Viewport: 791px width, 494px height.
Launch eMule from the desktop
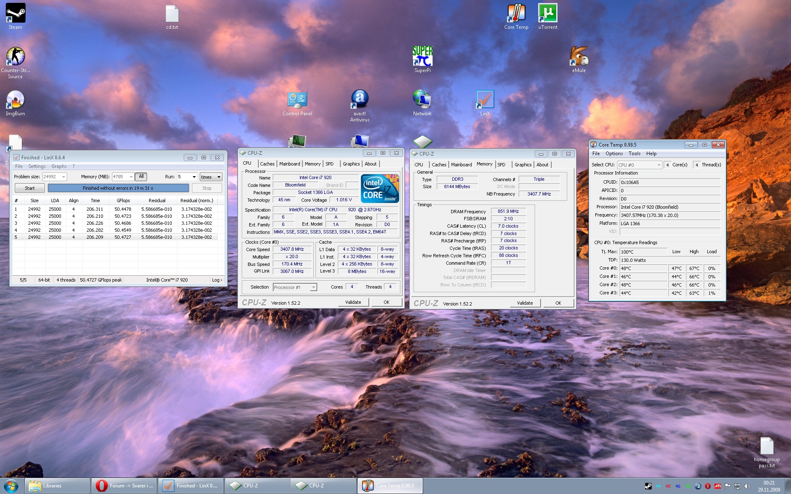tap(578, 57)
